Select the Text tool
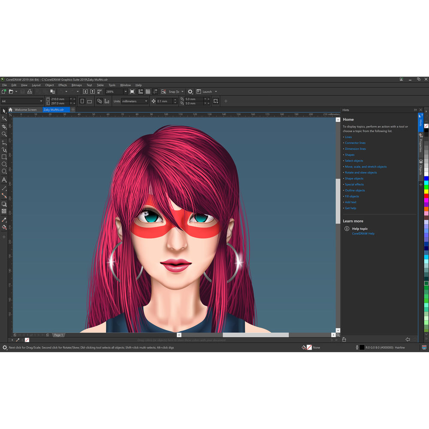The image size is (429, 429). pos(4,180)
